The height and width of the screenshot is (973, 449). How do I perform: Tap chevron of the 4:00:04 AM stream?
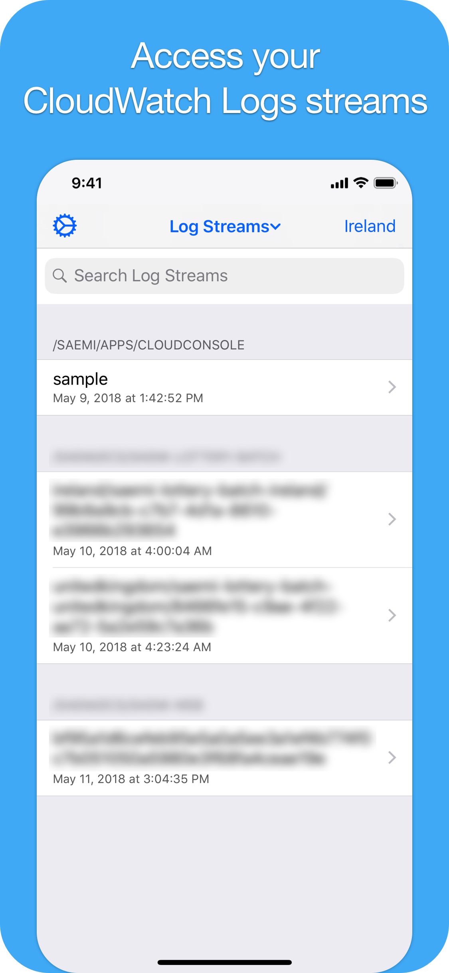(392, 519)
